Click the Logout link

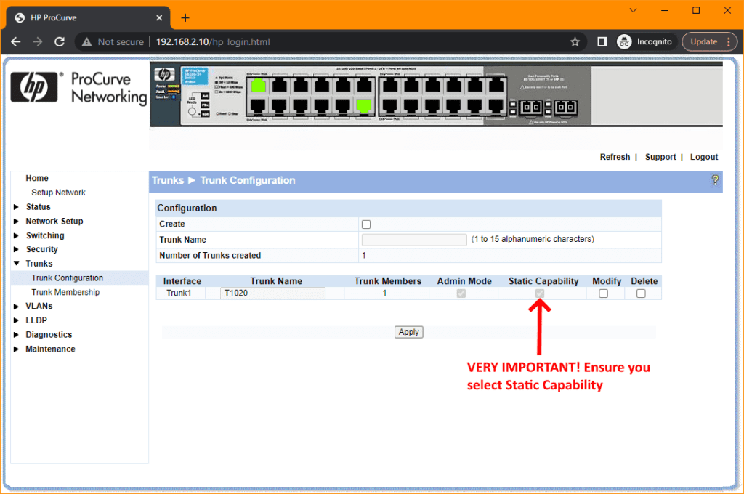(703, 157)
